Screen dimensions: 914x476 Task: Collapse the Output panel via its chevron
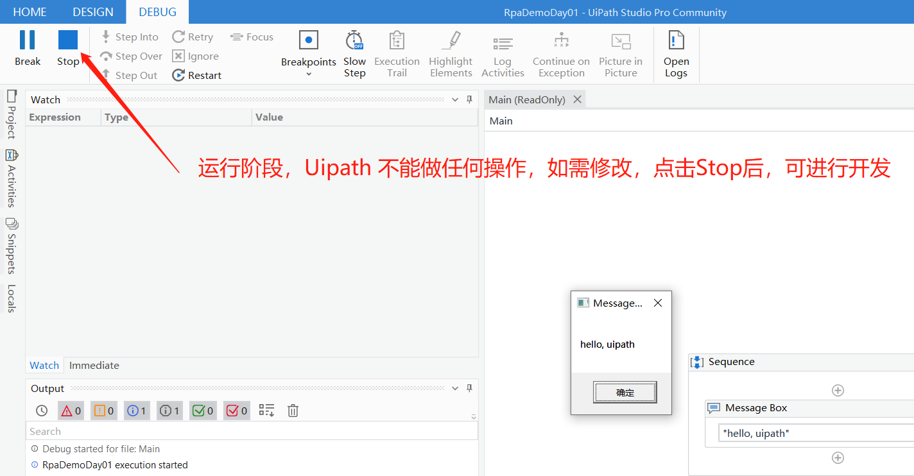(x=455, y=388)
